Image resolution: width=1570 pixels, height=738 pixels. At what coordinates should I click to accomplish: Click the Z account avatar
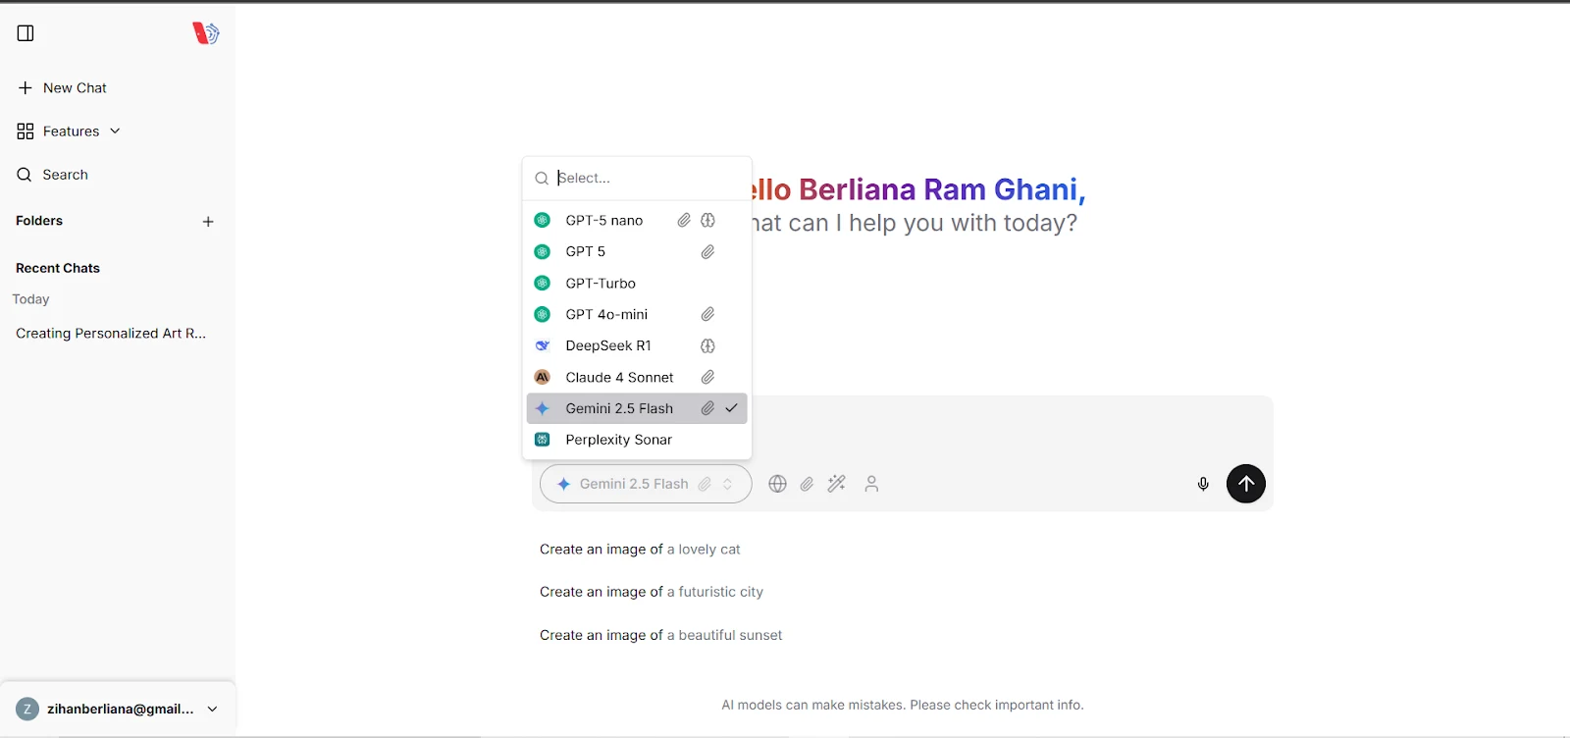pyautogui.click(x=27, y=709)
